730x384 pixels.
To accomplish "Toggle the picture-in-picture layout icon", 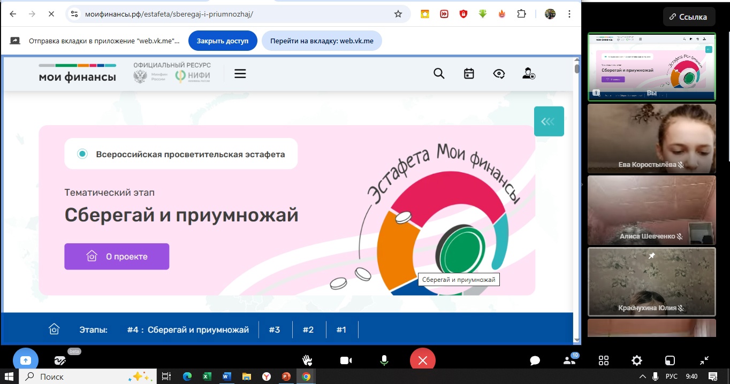I will click(670, 360).
